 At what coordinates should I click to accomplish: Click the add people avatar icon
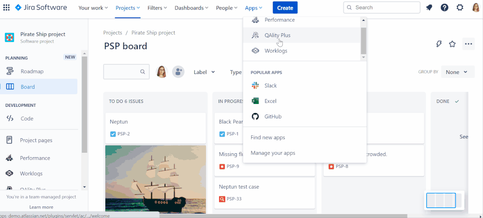point(178,72)
